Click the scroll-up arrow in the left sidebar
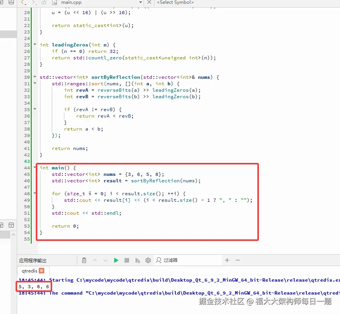This screenshot has height=314, width=340. (13, 235)
